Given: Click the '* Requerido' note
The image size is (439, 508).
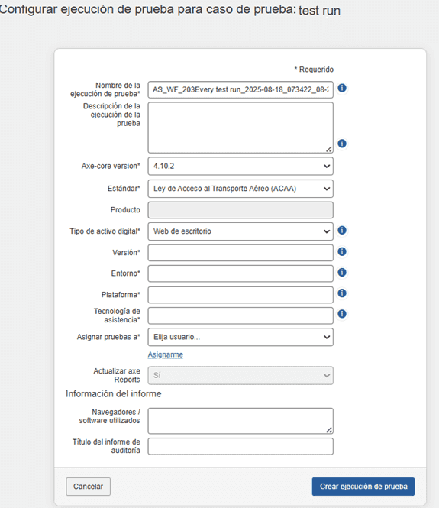Looking at the screenshot, I should coord(314,70).
